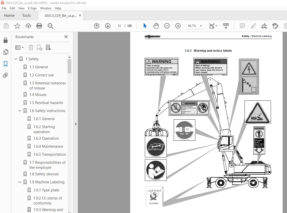Open the Find text magnifier tool
This screenshot has width=287, height=213.
50,26
